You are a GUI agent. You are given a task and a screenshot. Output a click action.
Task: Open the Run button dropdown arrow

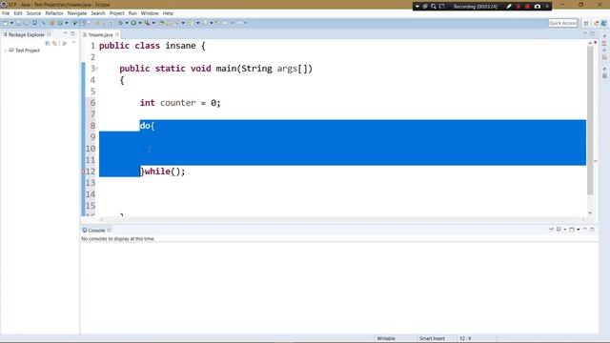tap(140, 23)
